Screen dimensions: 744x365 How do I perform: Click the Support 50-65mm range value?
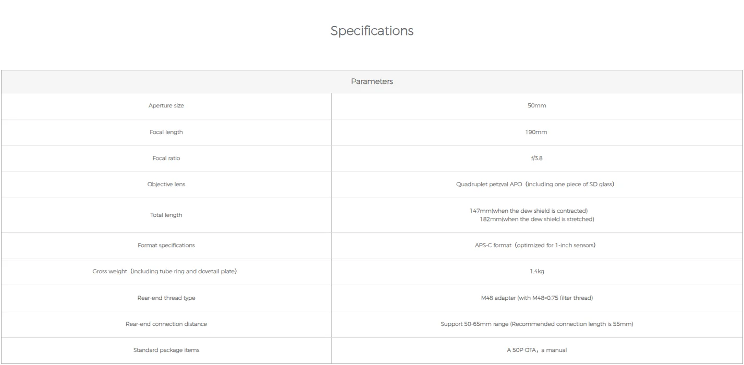[x=536, y=324]
